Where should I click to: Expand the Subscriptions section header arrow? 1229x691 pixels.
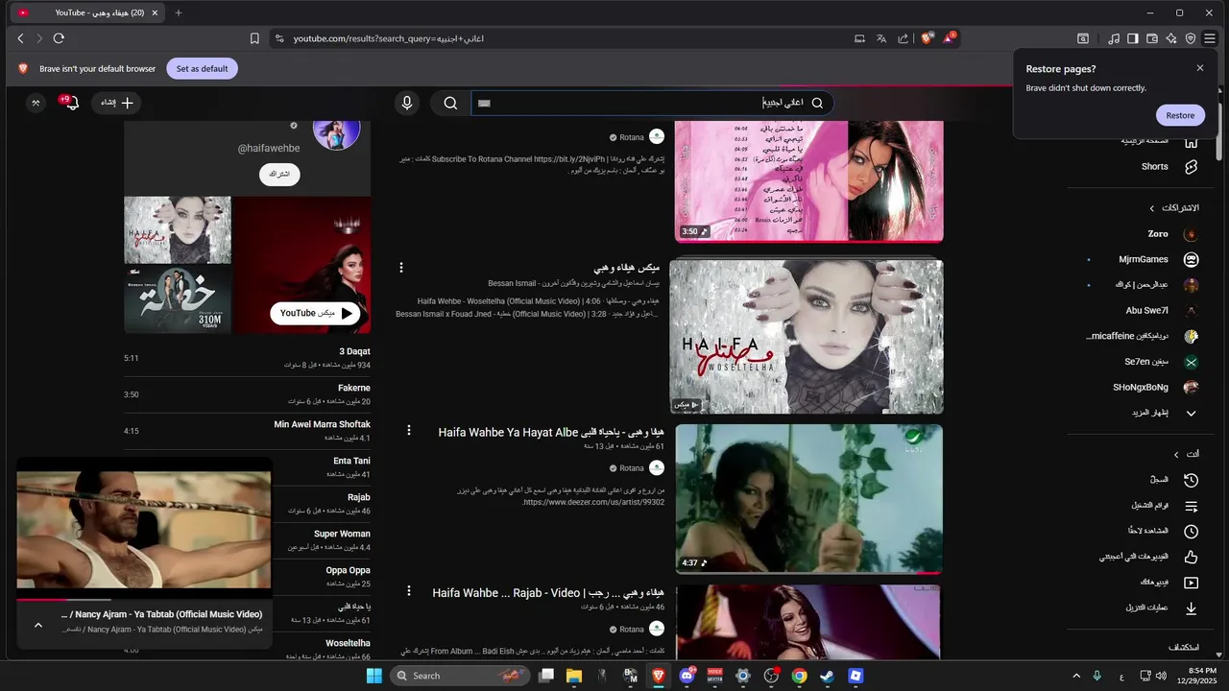pyautogui.click(x=1152, y=208)
